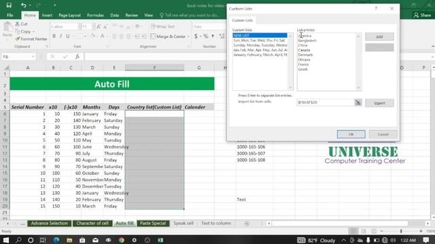435x244 pixels.
Task: Switch to the Formulas tab
Action: pyautogui.click(x=95, y=15)
